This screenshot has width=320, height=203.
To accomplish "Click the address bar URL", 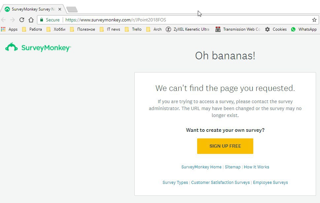I will point(116,20).
